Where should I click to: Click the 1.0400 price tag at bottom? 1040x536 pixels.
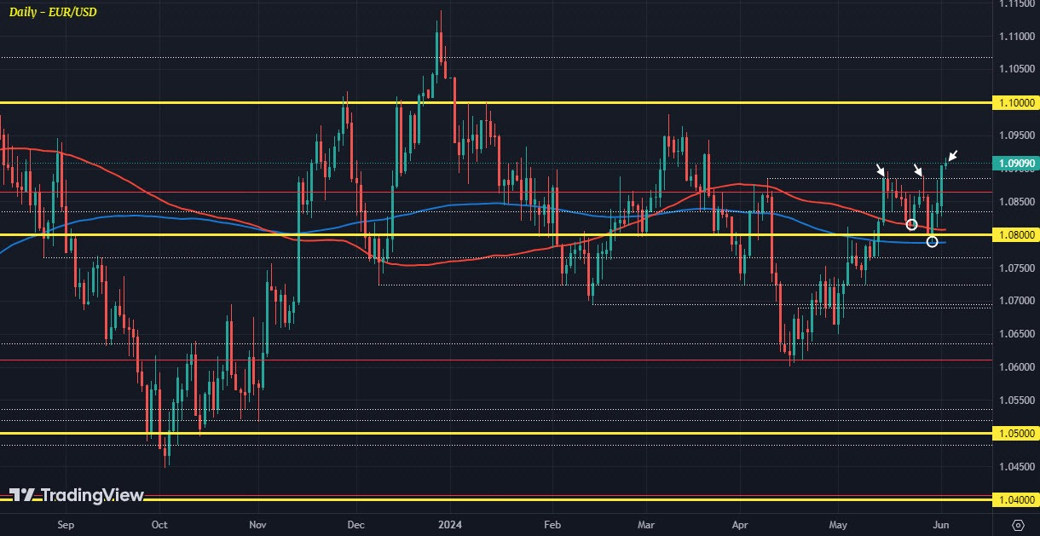point(1016,499)
